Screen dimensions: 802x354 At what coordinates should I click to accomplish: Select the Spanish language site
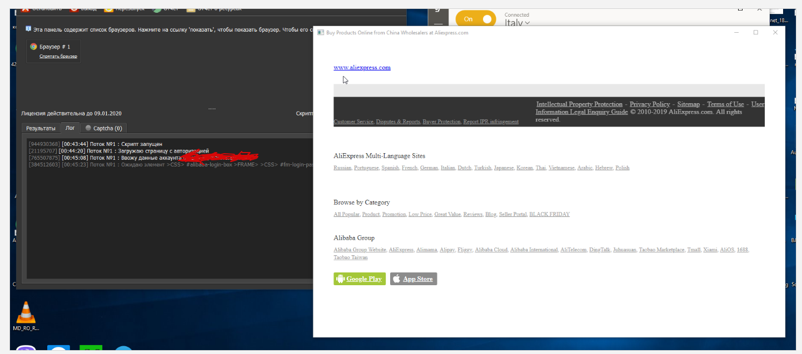390,168
